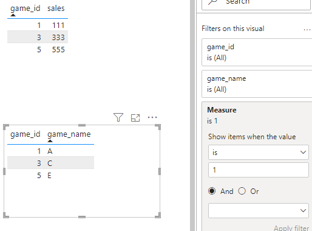Click the Apply filter button

coord(291,228)
